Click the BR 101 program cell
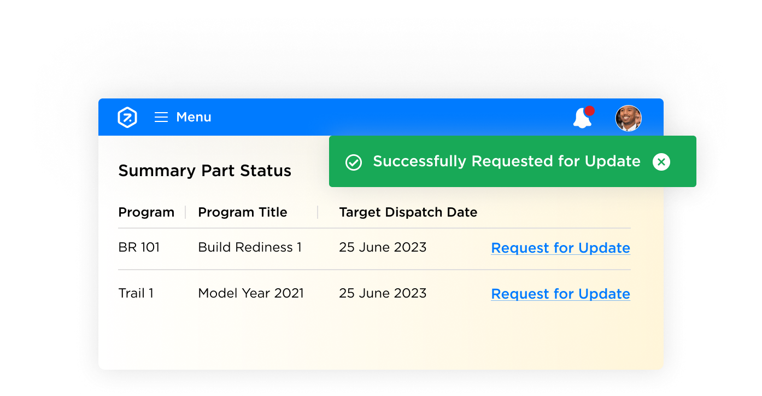Image resolution: width=762 pixels, height=396 pixels. pos(139,247)
